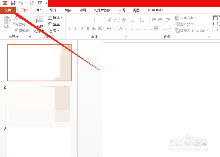Toggle justify text alignment

[151, 28]
